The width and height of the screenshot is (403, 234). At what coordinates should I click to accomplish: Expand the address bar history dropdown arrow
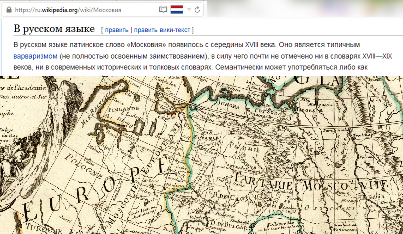coord(189,10)
